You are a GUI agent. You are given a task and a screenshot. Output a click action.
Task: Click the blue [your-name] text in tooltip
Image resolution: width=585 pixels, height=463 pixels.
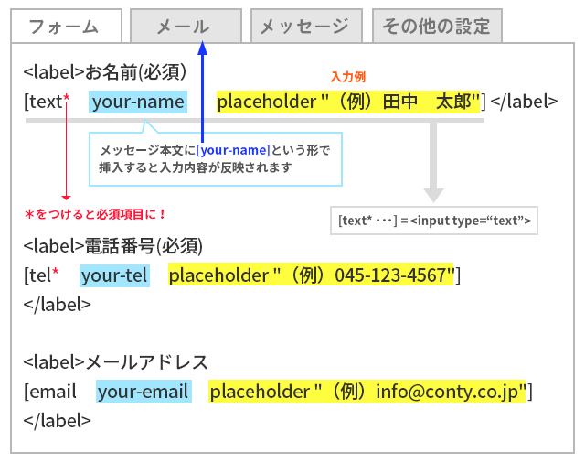(x=232, y=150)
